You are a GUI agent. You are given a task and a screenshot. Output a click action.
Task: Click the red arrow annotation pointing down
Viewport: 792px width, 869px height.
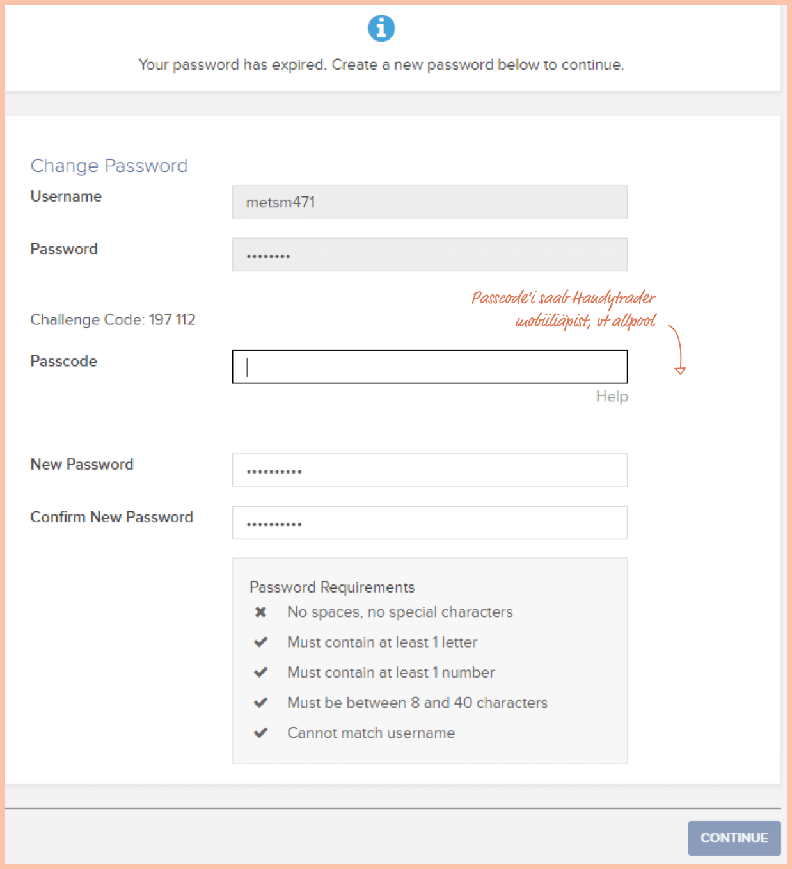[677, 349]
